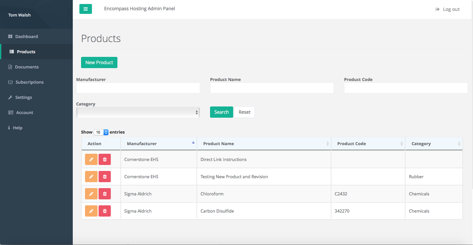Click the hamburger menu toggle button
The width and height of the screenshot is (473, 245).
(x=85, y=9)
